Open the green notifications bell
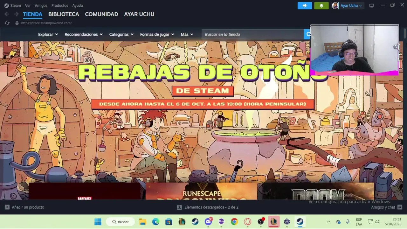 (321, 5)
